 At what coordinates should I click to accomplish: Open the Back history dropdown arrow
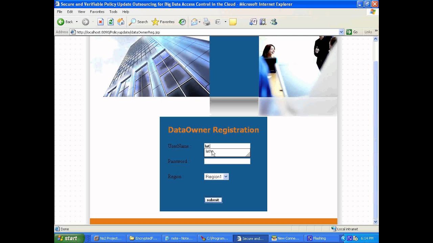click(77, 22)
